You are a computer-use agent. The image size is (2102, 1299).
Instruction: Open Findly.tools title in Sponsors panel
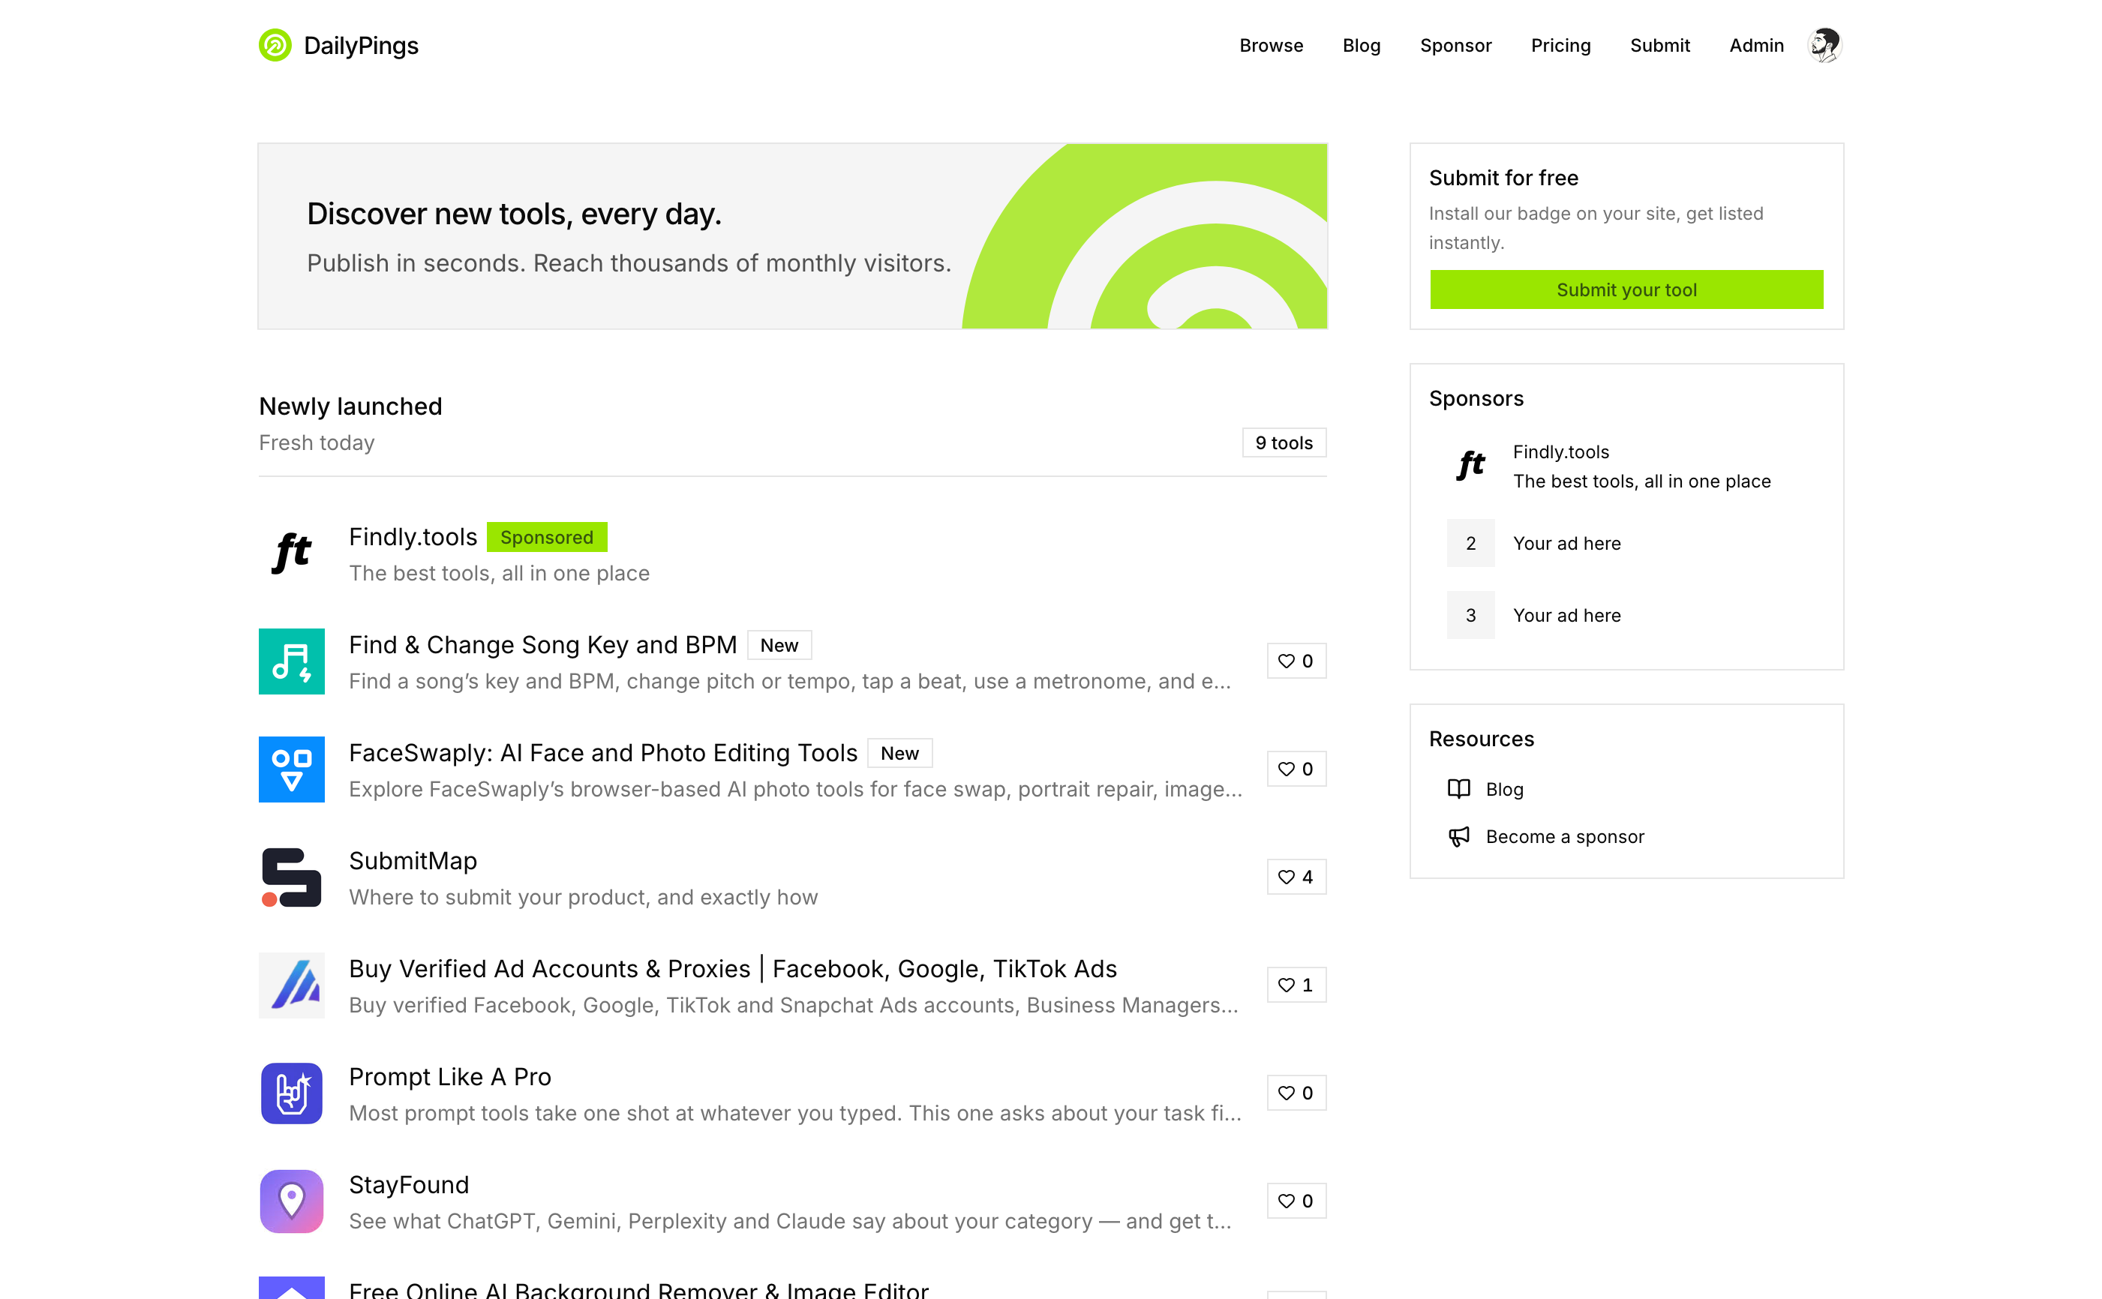pos(1560,452)
